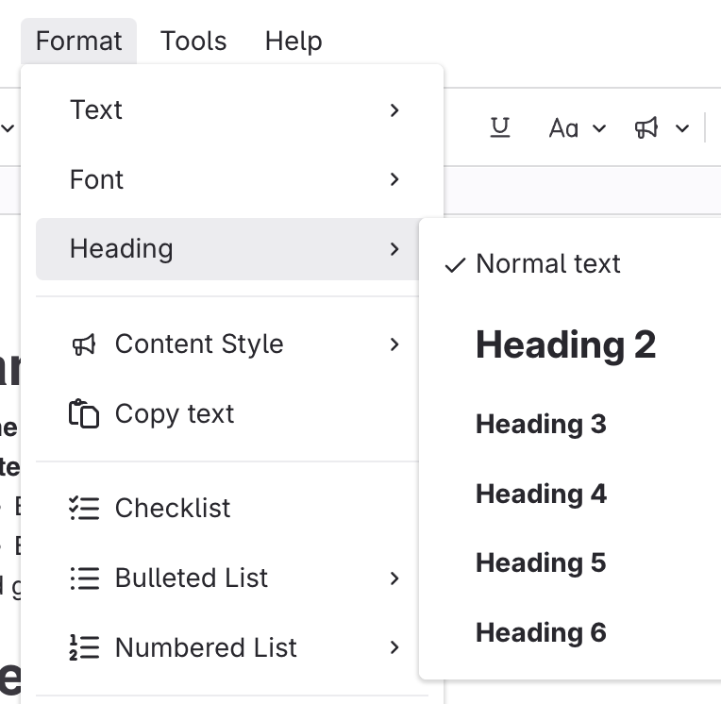The height and width of the screenshot is (704, 721).
Task: Select Heading 4 in heading list
Action: click(x=541, y=494)
